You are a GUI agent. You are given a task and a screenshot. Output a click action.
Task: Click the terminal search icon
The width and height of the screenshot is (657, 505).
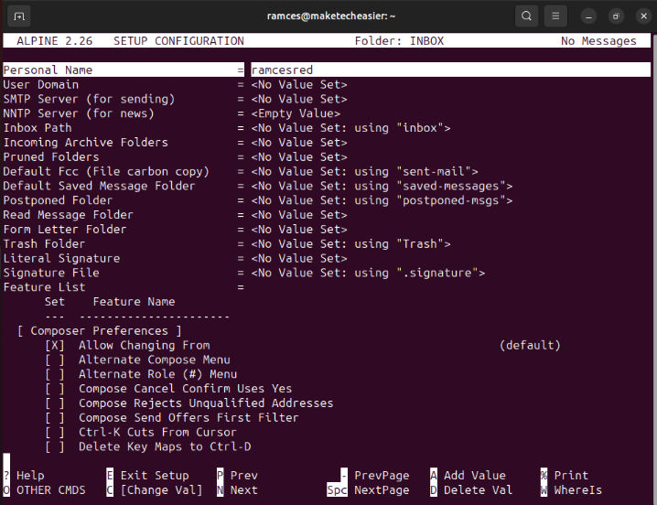coord(526,16)
